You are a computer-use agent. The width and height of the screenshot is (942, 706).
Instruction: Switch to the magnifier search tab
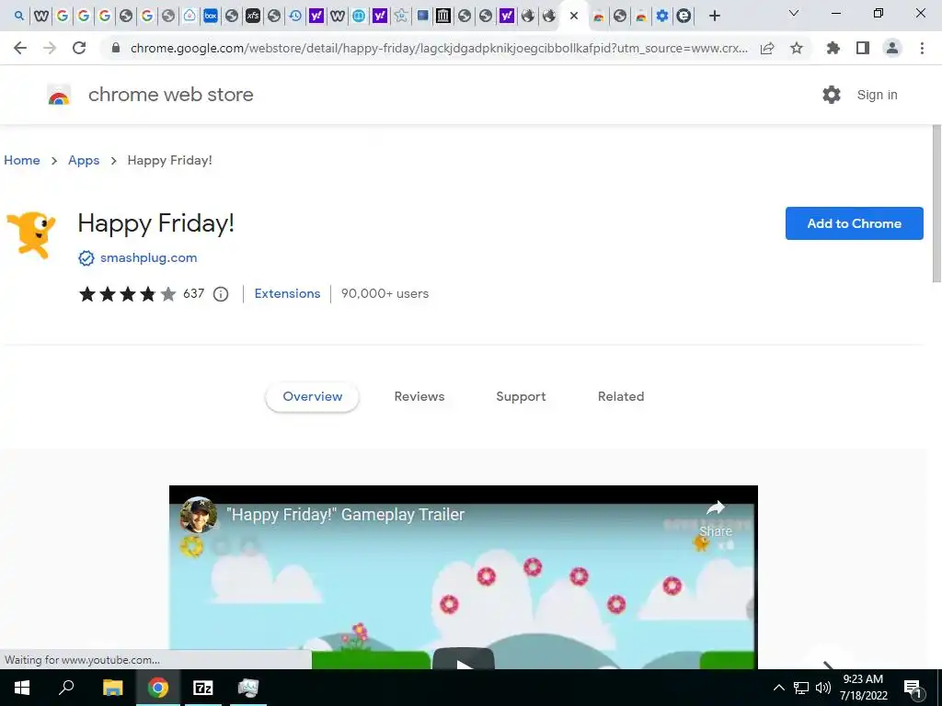click(x=19, y=16)
